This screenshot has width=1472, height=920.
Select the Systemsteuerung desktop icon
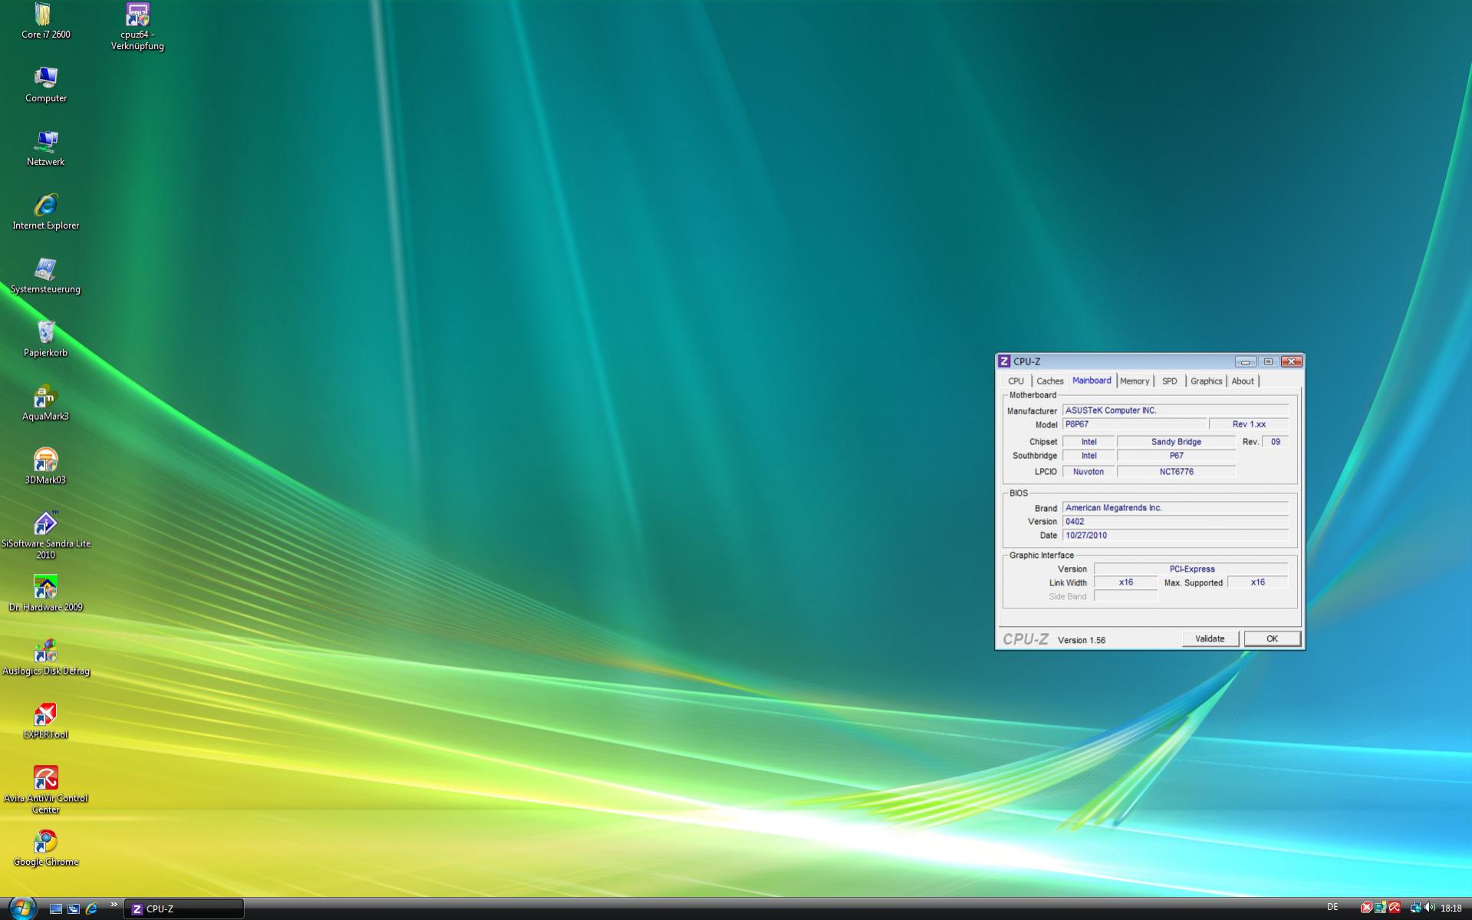45,276
